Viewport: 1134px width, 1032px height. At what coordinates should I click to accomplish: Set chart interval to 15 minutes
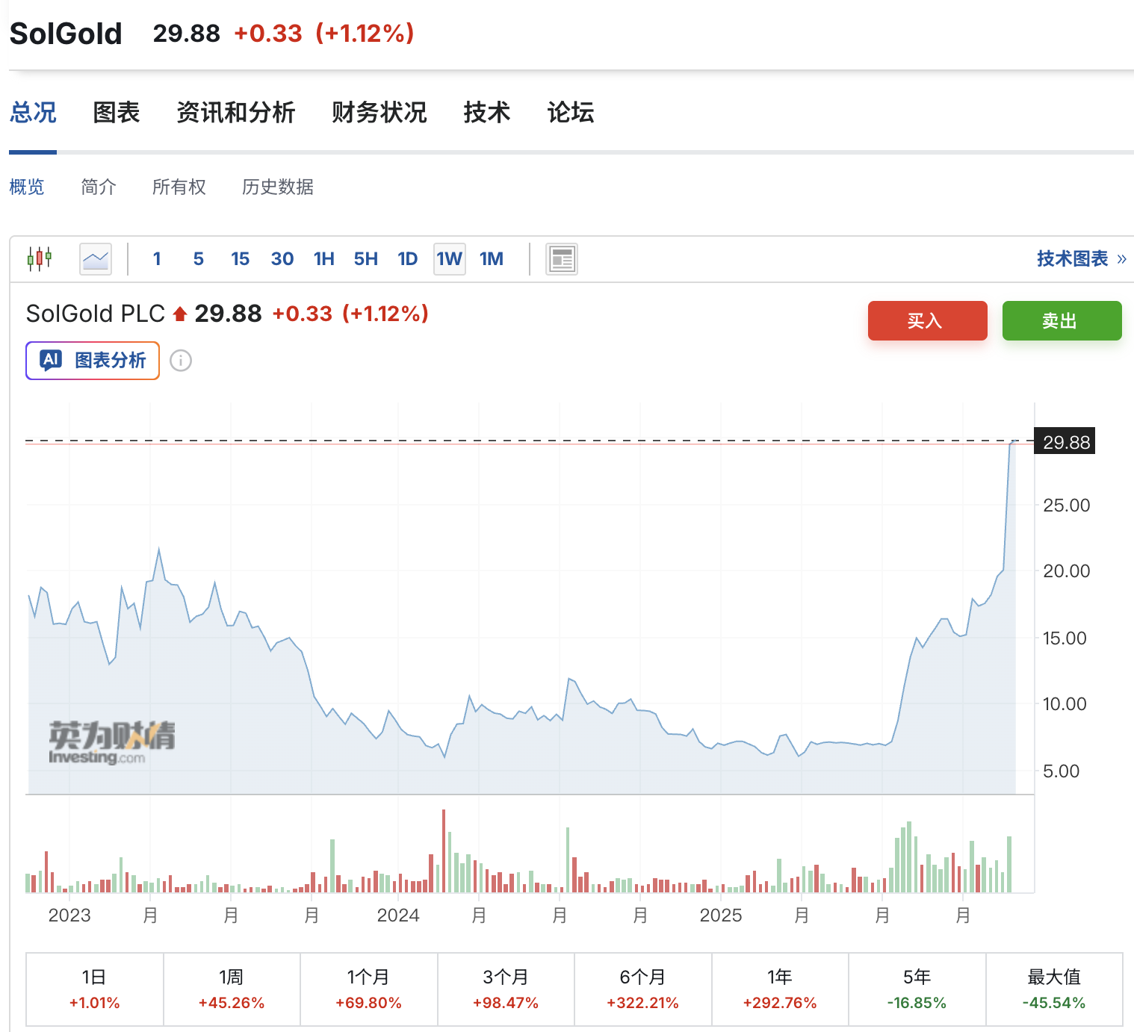pos(241,259)
